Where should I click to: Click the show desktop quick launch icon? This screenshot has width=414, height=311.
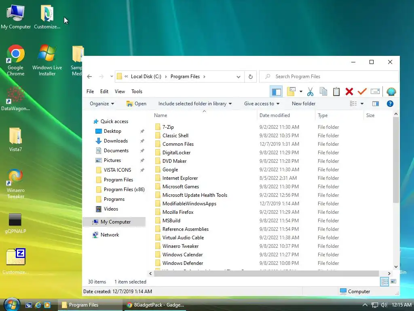[29, 305]
